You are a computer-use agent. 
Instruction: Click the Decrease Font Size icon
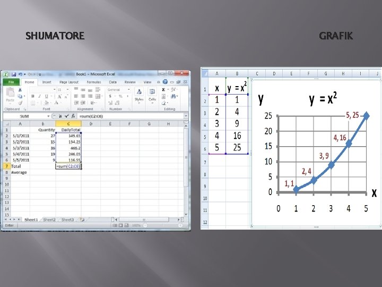point(66,97)
